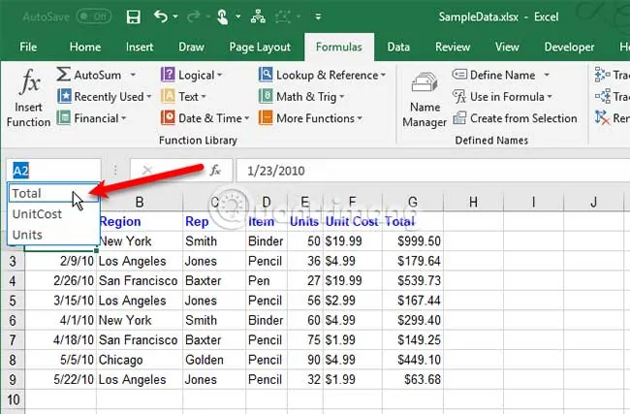Click the AutoSum sigma icon

[x=63, y=75]
